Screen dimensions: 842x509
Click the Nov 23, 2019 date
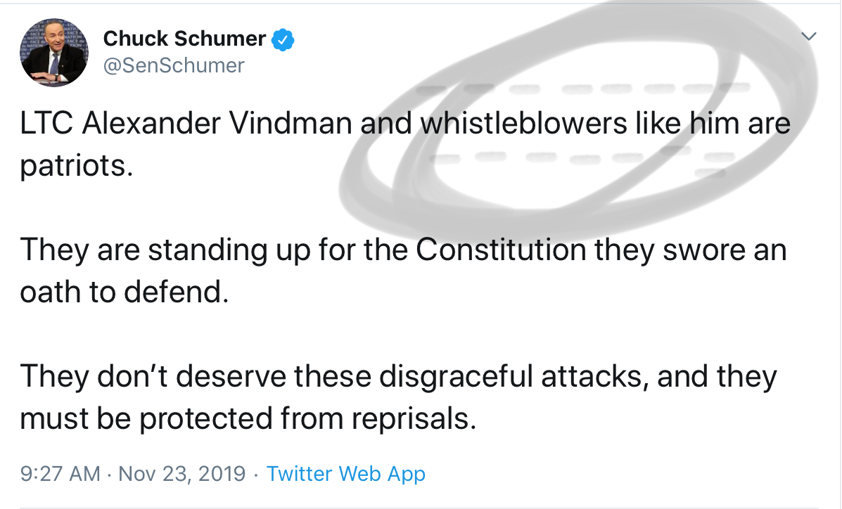coord(182,473)
